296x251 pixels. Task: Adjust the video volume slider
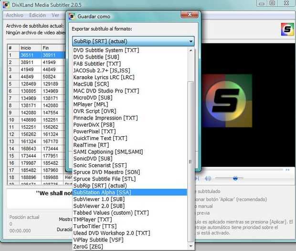[229, 178]
